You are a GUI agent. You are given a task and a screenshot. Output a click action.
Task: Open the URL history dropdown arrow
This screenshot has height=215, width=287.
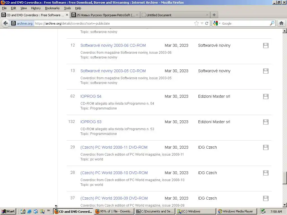coord(202,24)
